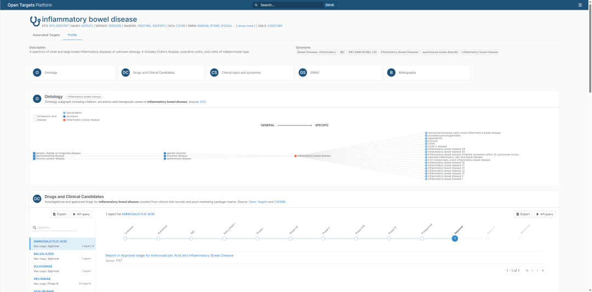Open UMLS C0021390 link
This screenshot has width=592, height=292.
(275, 26)
